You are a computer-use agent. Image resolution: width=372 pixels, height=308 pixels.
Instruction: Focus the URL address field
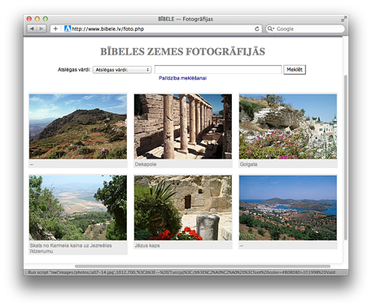tap(156, 28)
